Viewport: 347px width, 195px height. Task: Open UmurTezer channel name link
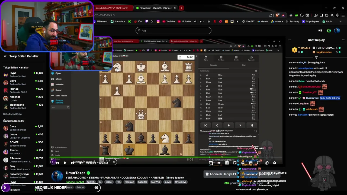[x=75, y=173]
